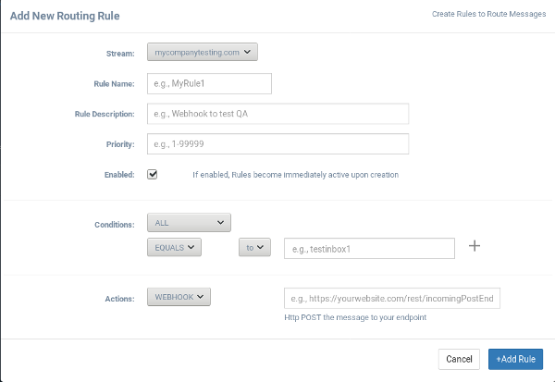The image size is (555, 382).
Task: Click 'Create Rules to Route Messages' text
Action: point(487,16)
